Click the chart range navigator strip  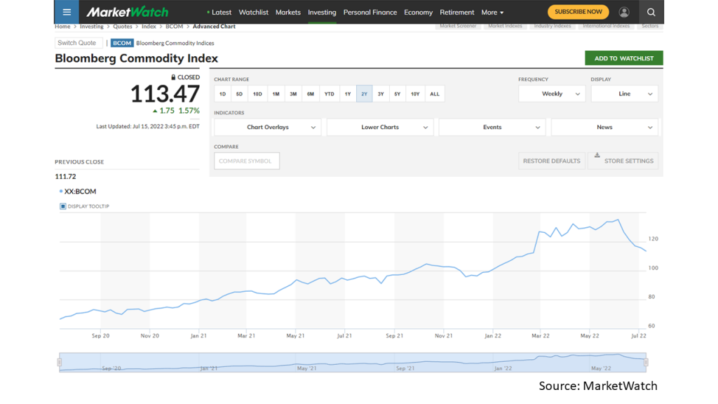point(353,363)
